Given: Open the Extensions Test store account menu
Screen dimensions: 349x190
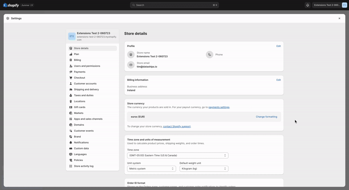Looking at the screenshot, I should tap(330, 5).
